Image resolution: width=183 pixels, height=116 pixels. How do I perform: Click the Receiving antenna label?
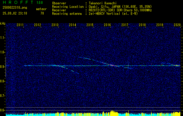pyautogui.click(x=67, y=14)
